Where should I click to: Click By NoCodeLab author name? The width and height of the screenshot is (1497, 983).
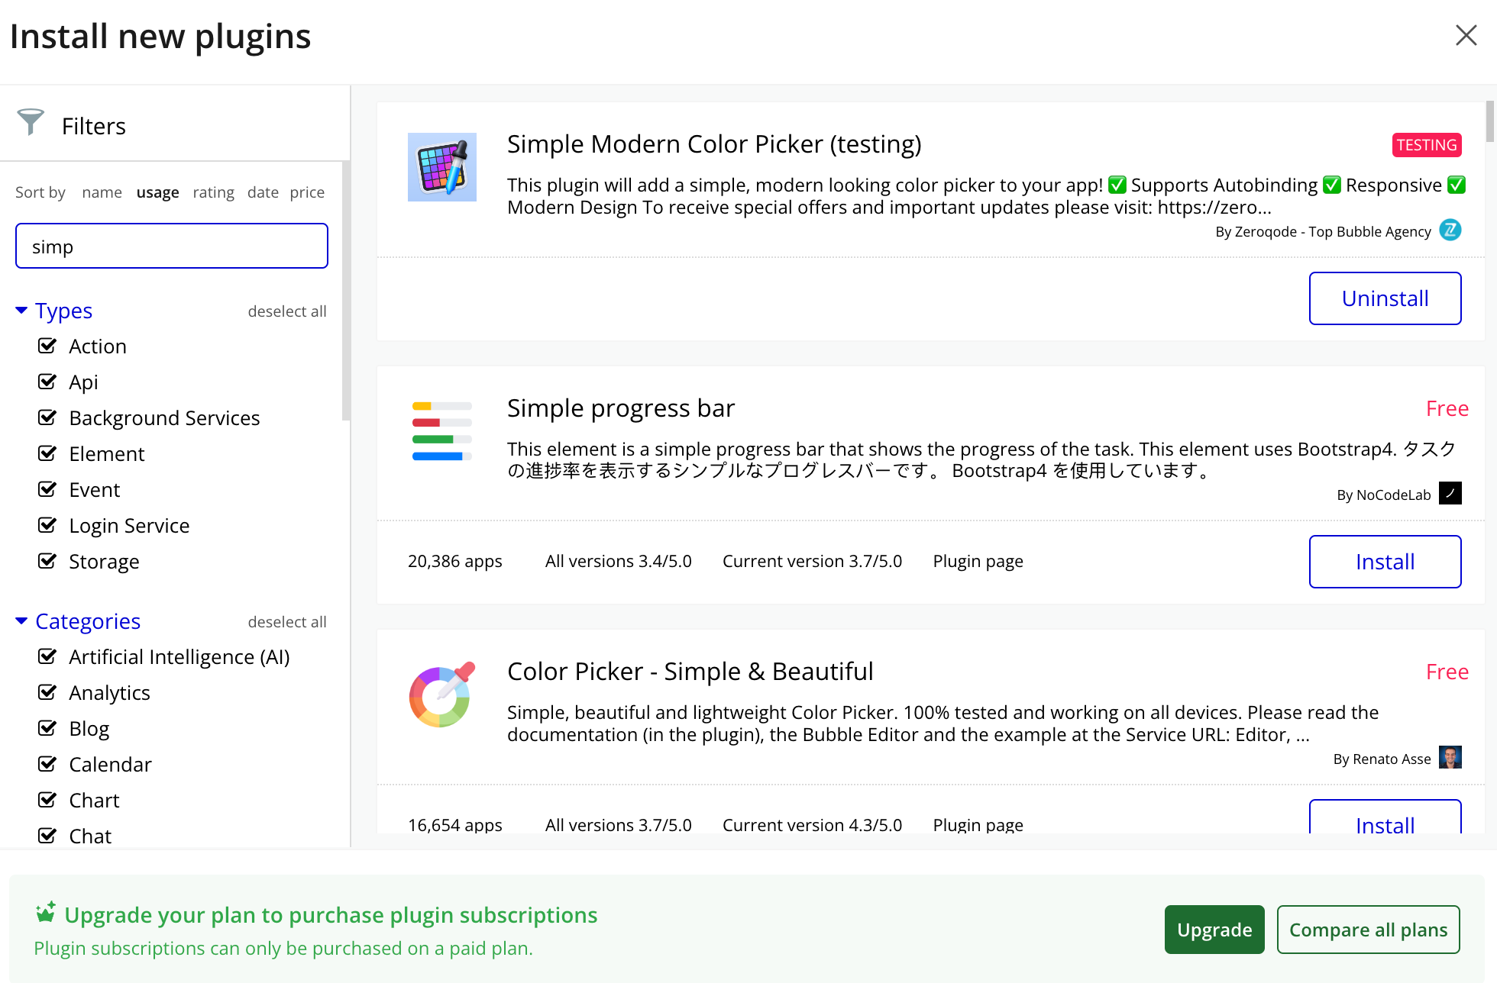pyautogui.click(x=1383, y=495)
